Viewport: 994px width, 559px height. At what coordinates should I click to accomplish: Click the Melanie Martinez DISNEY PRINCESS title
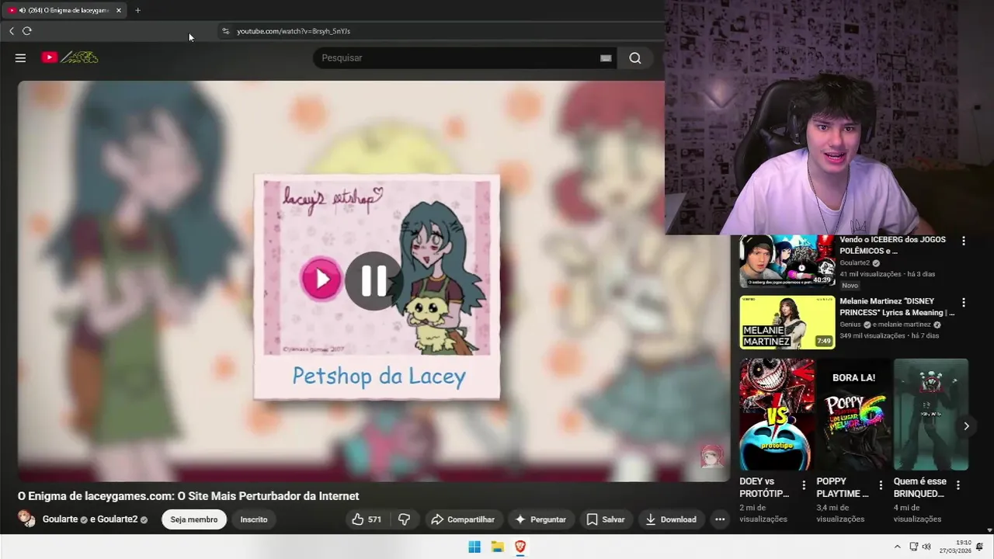tap(897, 307)
